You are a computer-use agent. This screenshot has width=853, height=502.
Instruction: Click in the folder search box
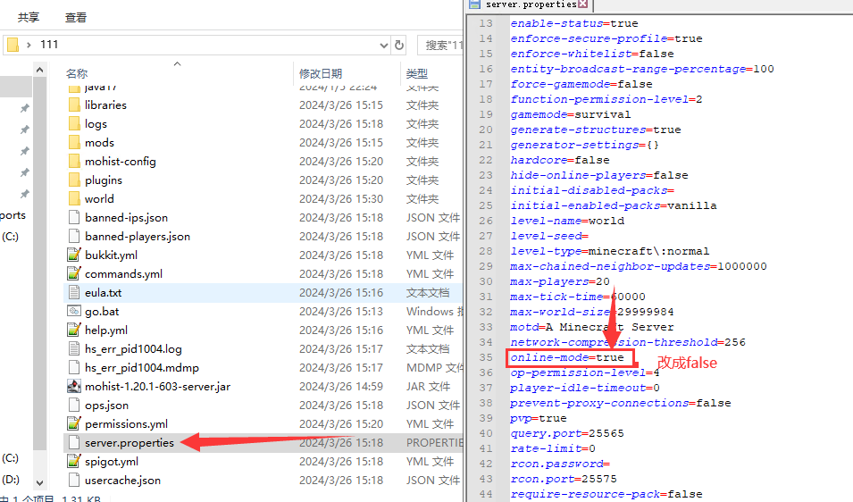pyautogui.click(x=440, y=45)
